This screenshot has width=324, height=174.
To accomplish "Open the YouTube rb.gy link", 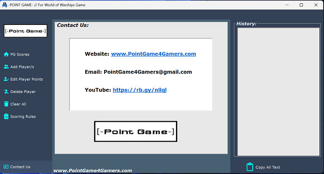I will pyautogui.click(x=140, y=90).
